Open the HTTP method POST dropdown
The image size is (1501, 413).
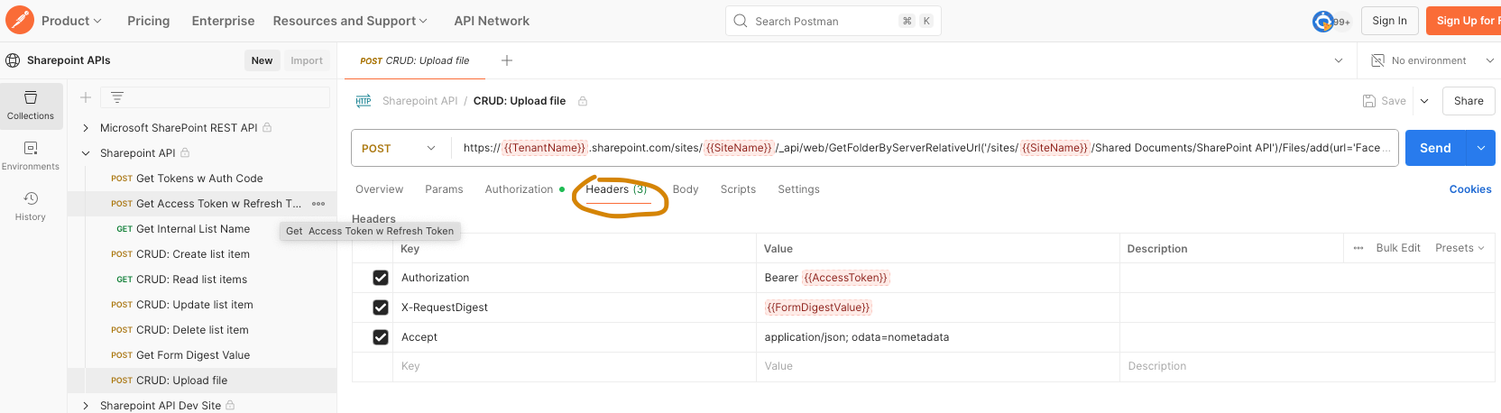tap(399, 148)
